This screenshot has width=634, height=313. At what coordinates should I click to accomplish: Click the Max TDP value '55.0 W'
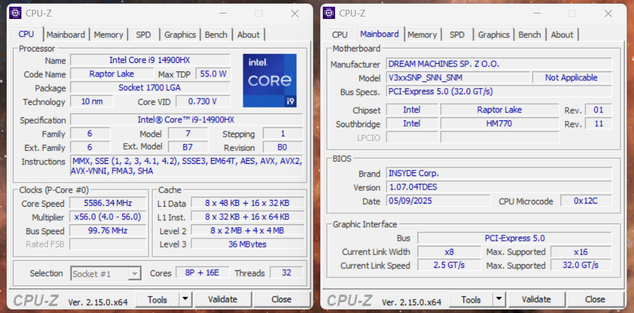click(x=213, y=74)
